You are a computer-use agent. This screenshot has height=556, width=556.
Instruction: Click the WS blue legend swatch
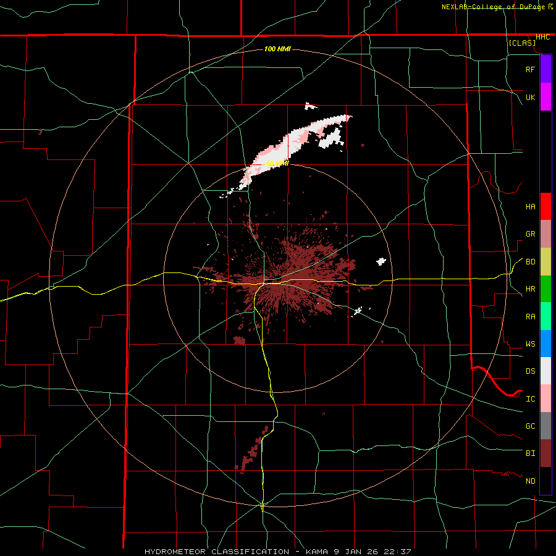pyautogui.click(x=545, y=343)
